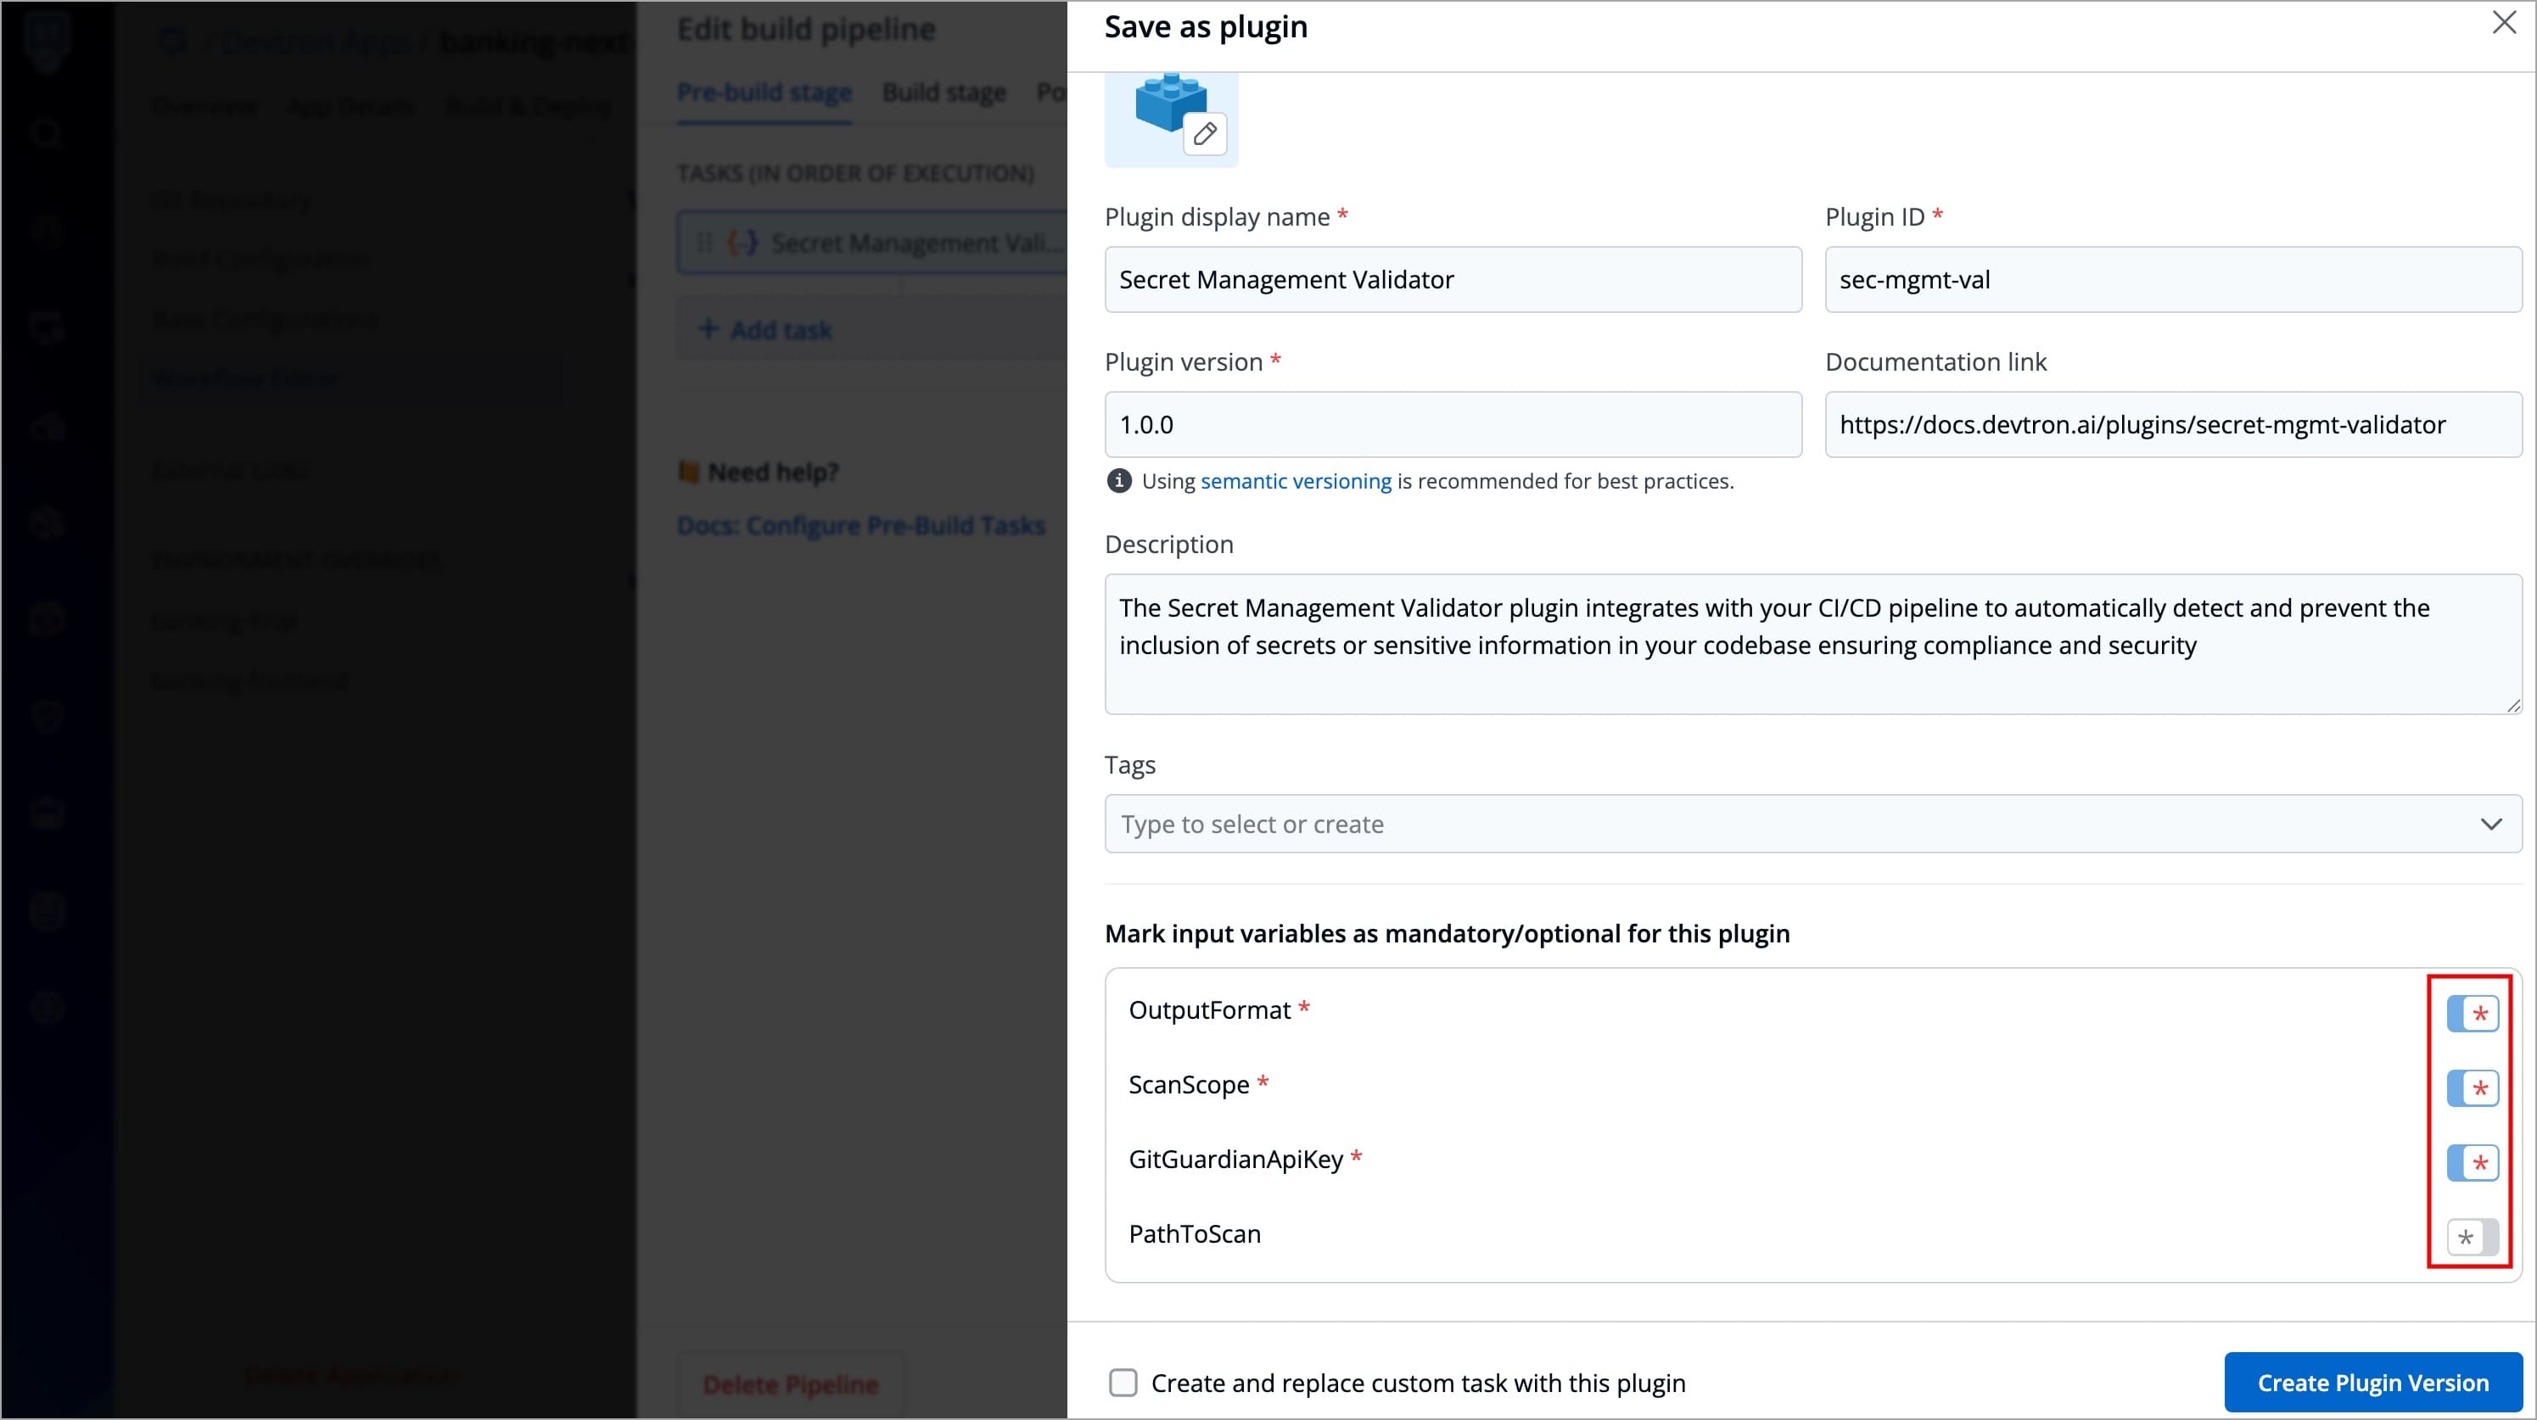Open the semantic versioning link

coord(1295,481)
